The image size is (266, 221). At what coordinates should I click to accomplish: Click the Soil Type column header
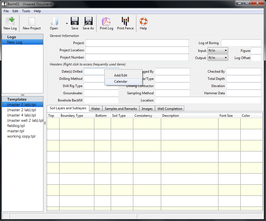coord(122,115)
